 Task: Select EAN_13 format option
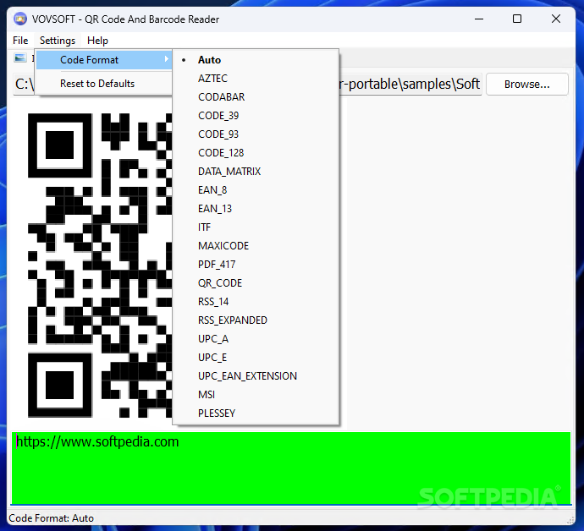(256, 209)
